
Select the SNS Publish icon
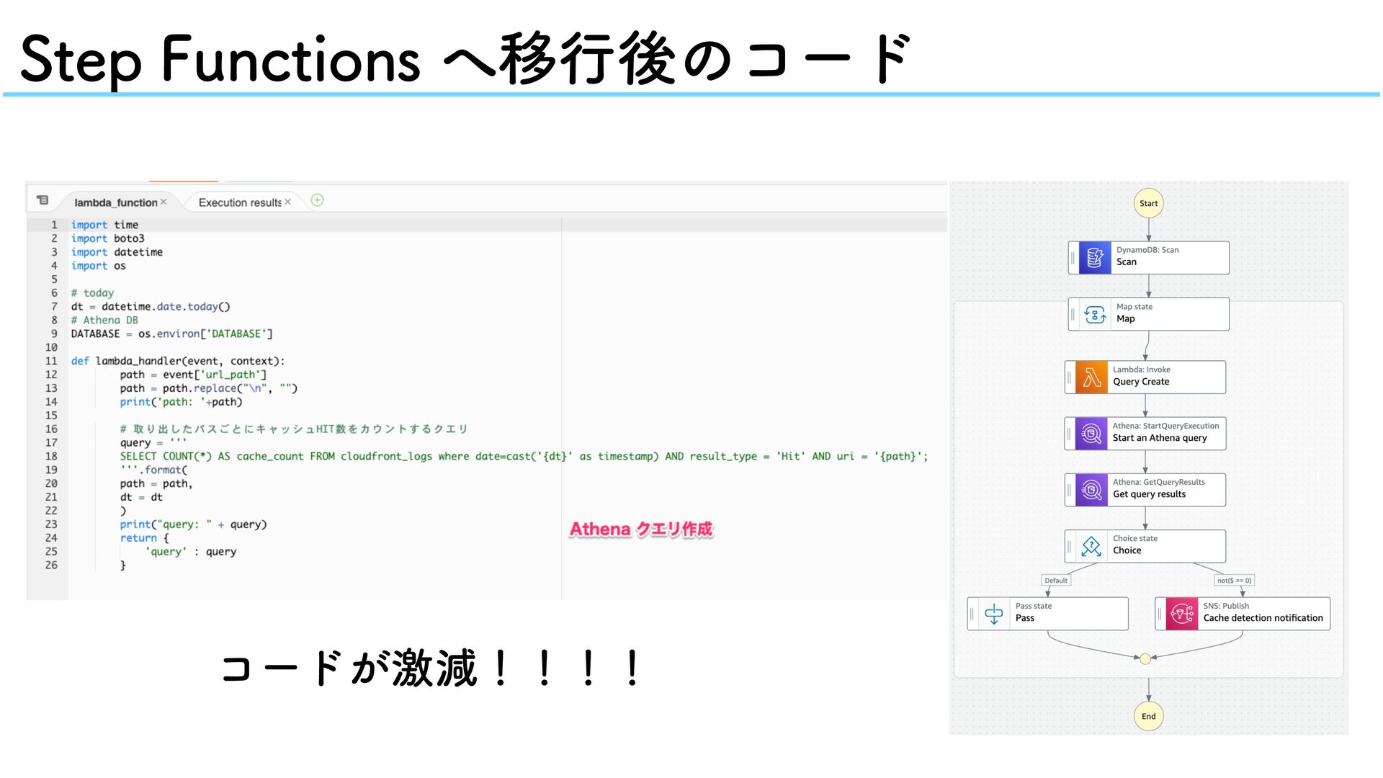(x=1182, y=614)
